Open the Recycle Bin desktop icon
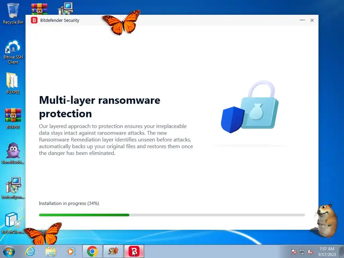Image resolution: width=344 pixels, height=258 pixels. [x=13, y=13]
